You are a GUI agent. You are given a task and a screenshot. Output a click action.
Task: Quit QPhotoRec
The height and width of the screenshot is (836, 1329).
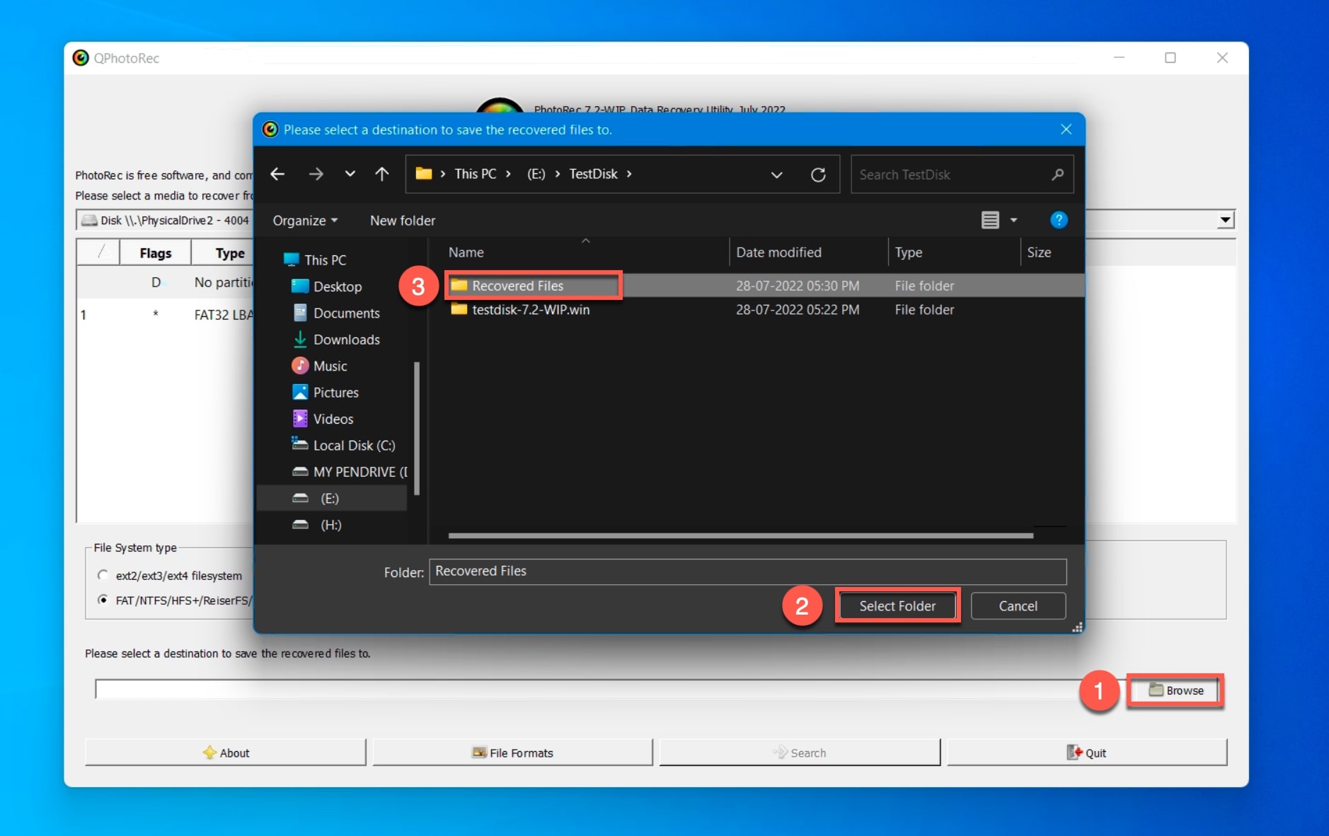[1087, 753]
